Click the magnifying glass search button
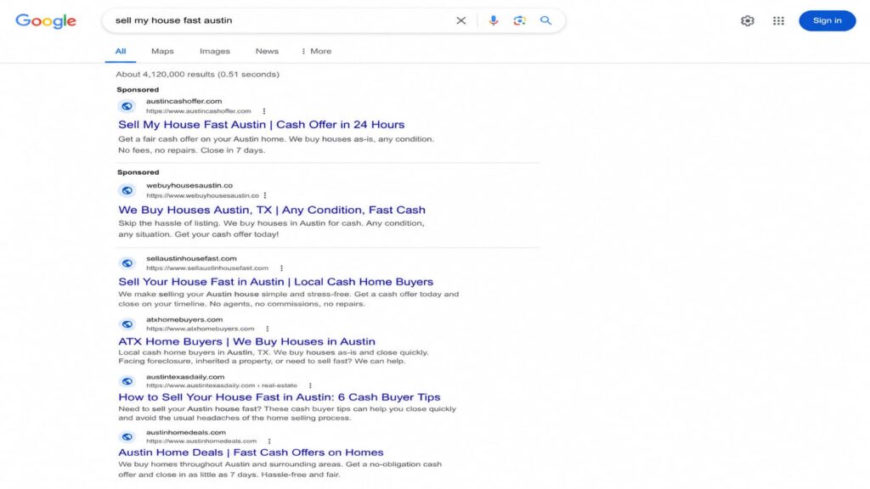The width and height of the screenshot is (870, 489). pos(546,20)
